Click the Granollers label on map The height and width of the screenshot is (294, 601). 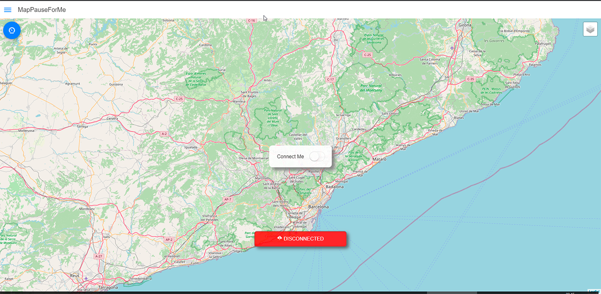pyautogui.click(x=344, y=139)
